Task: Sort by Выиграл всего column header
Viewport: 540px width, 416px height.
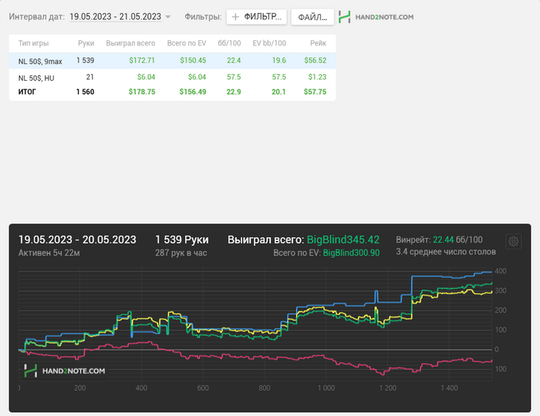Action: (x=130, y=43)
